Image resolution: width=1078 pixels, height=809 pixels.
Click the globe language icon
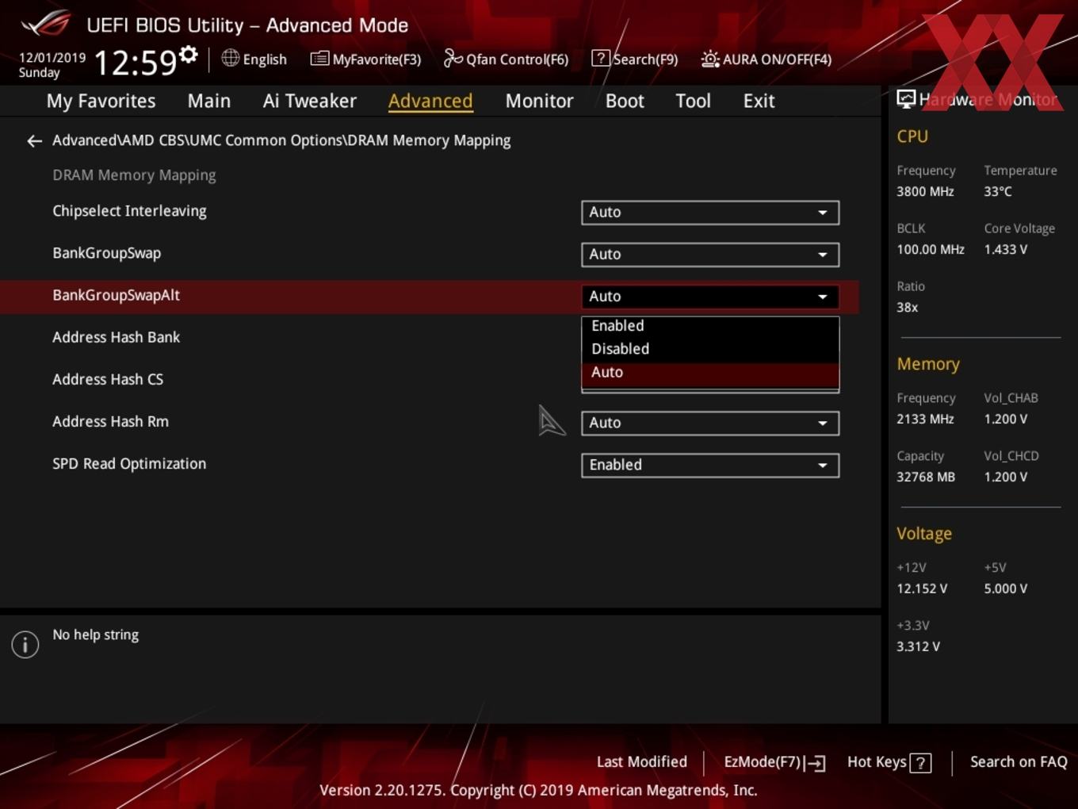[x=230, y=58]
